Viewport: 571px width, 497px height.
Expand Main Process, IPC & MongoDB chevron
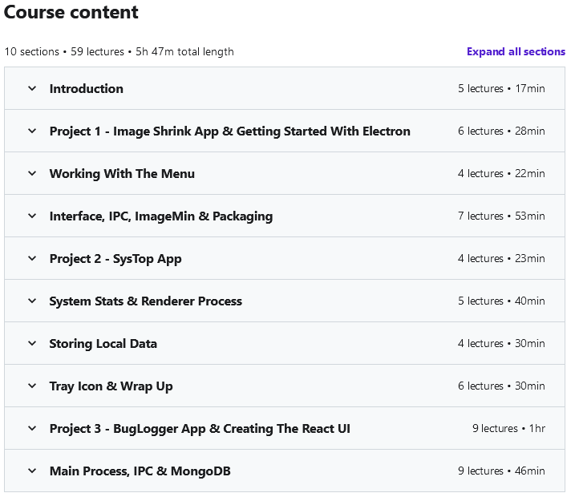coord(32,471)
